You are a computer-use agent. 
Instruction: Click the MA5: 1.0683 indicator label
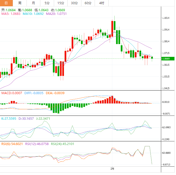point(11,14)
